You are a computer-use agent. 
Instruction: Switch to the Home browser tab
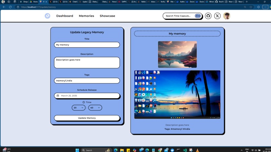(34, 2)
